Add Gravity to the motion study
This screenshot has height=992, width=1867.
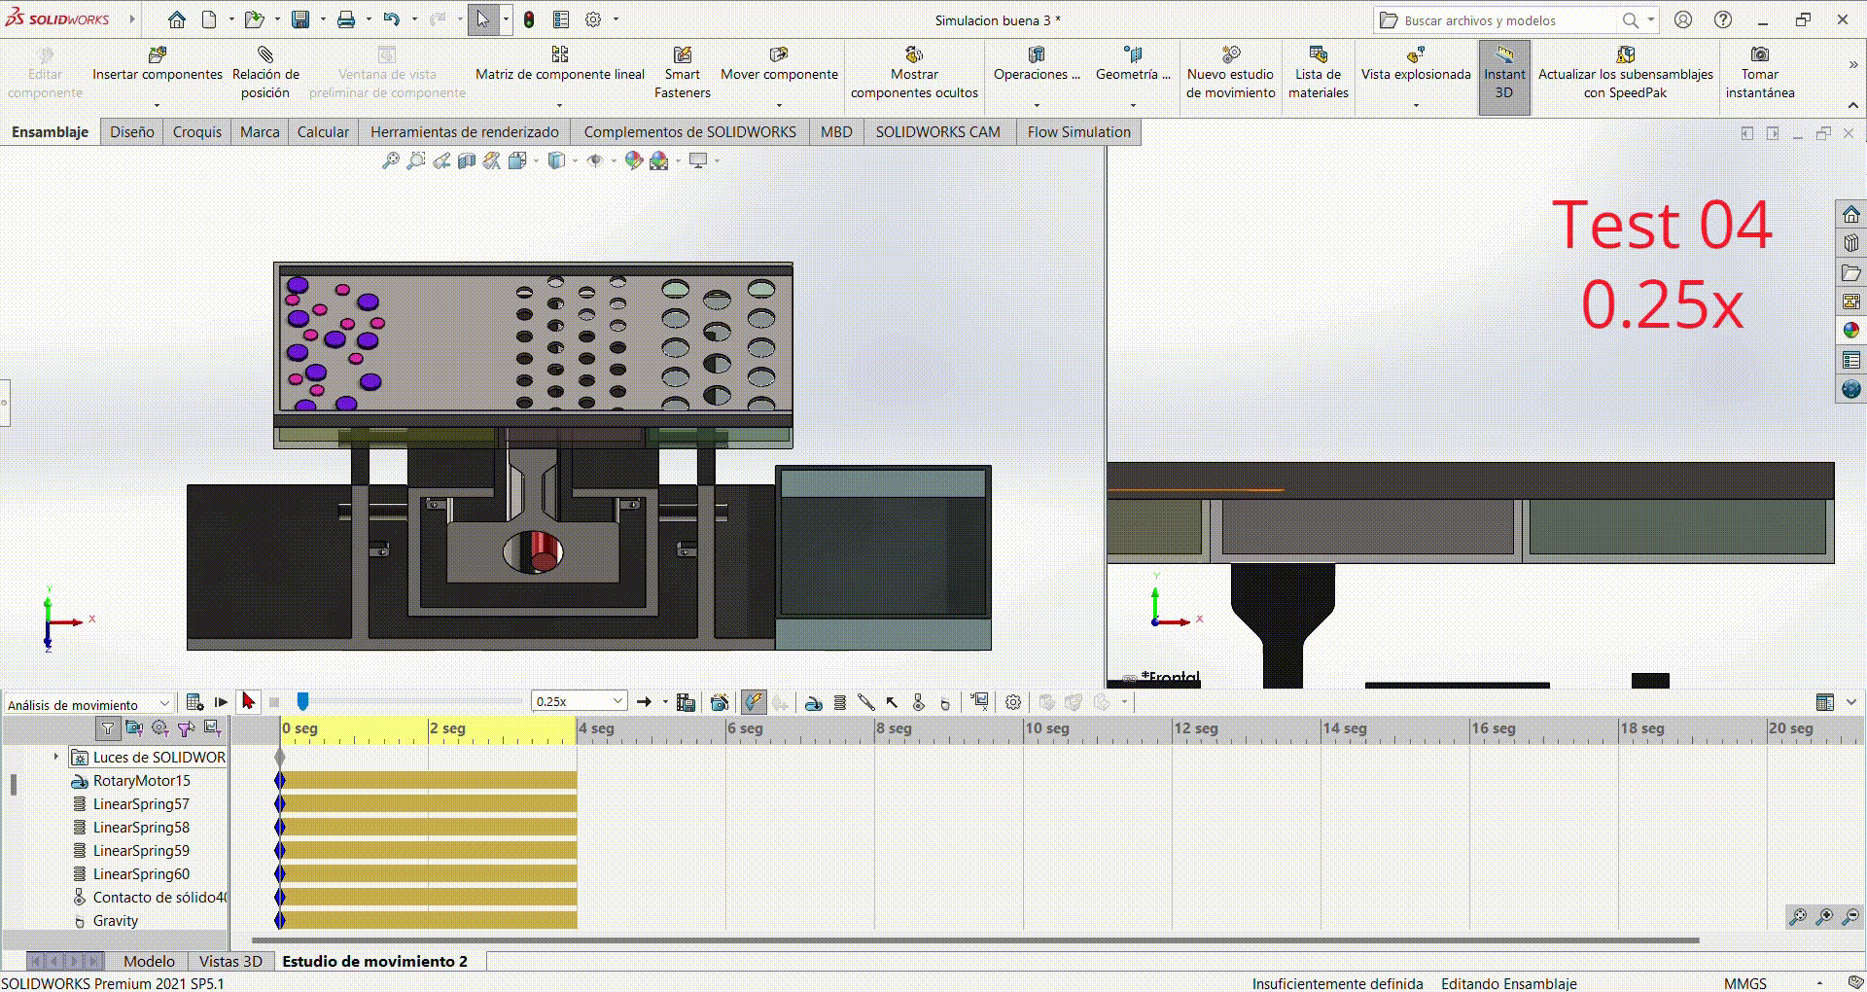944,703
